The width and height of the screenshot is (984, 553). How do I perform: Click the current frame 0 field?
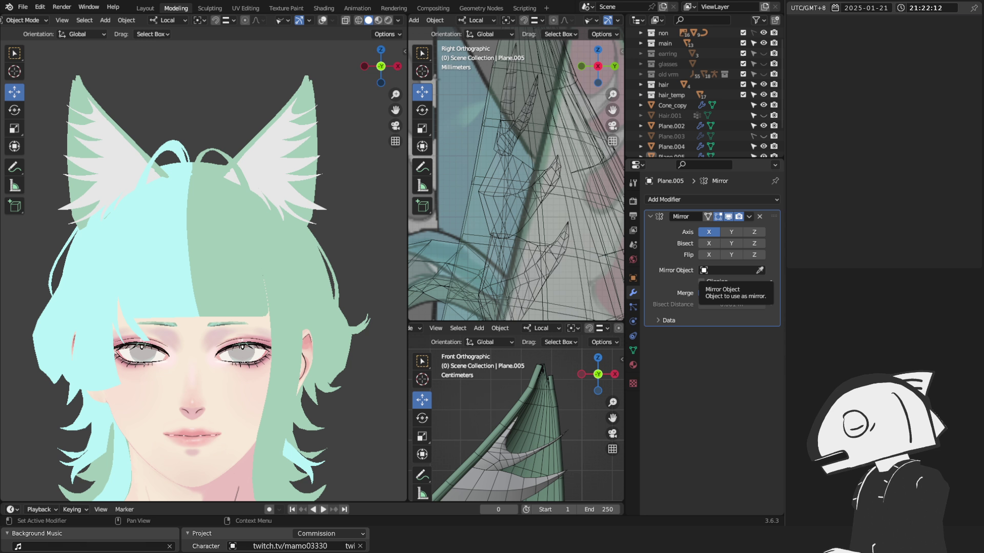pyautogui.click(x=499, y=509)
